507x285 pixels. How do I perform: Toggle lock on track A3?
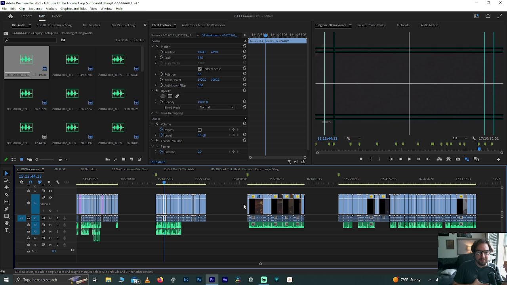click(x=29, y=232)
